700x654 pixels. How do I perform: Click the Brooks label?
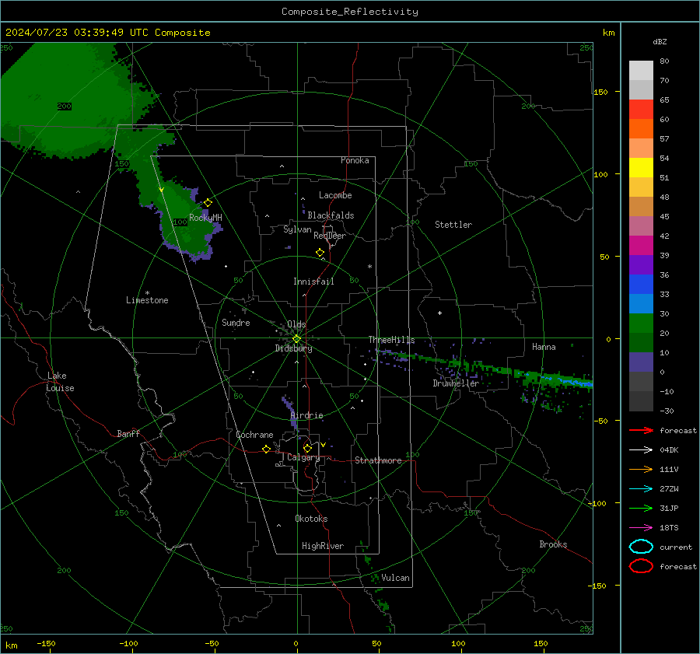[553, 544]
